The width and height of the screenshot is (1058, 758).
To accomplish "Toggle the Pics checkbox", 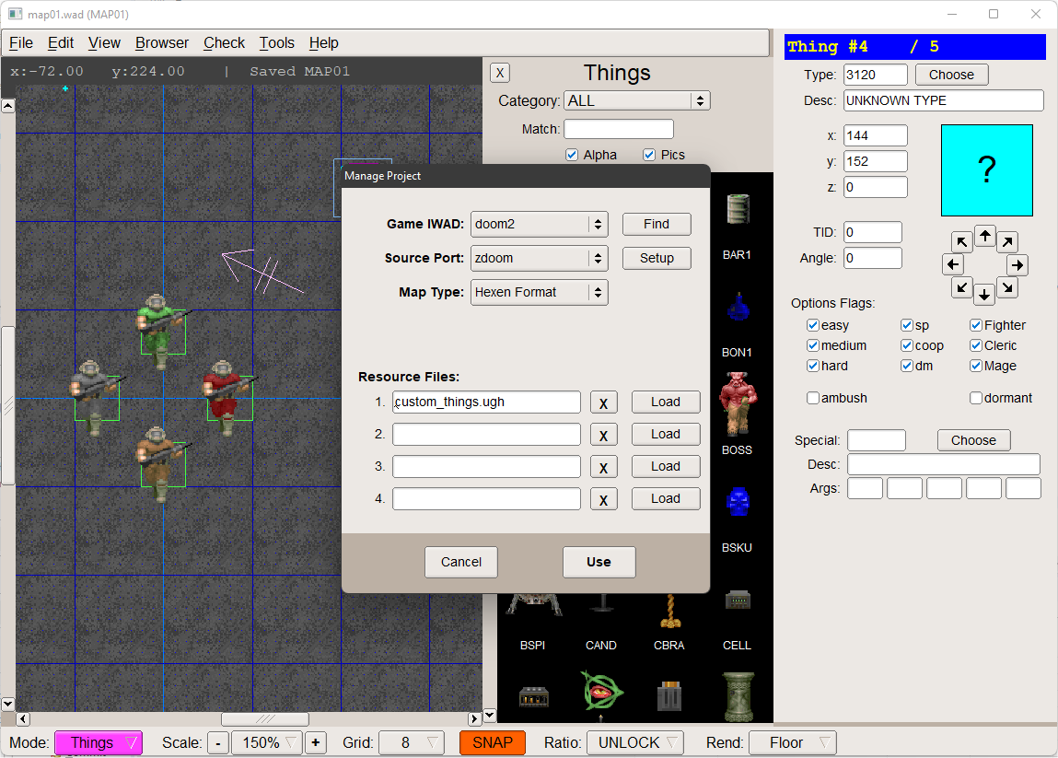I will pyautogui.click(x=649, y=155).
